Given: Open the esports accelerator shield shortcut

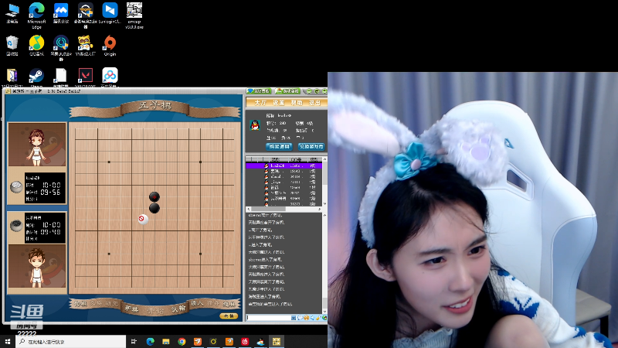Looking at the screenshot, I should (85, 15).
